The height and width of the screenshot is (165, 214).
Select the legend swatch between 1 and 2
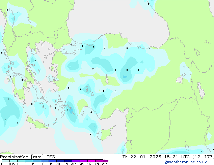point(21,161)
